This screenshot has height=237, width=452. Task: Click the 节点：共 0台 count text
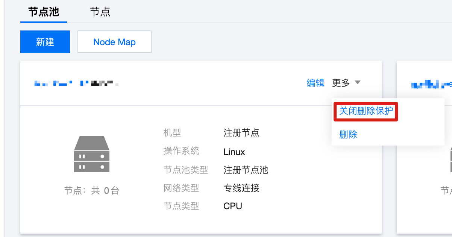[91, 191]
